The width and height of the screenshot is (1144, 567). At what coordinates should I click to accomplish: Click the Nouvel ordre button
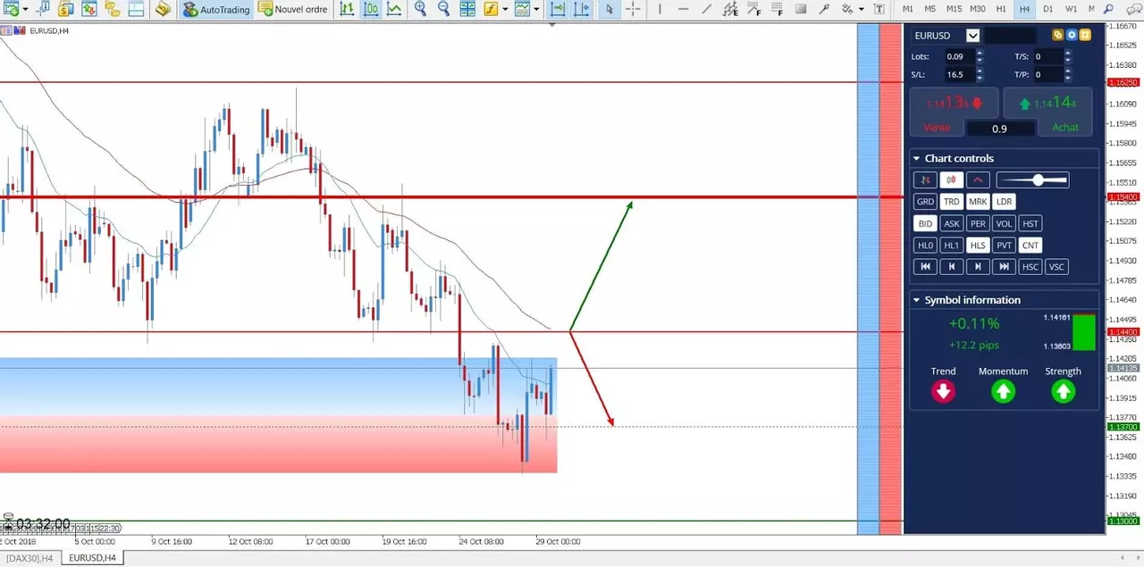point(293,9)
